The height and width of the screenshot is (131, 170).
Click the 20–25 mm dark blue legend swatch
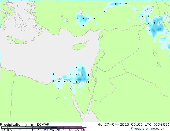(x=48, y=128)
